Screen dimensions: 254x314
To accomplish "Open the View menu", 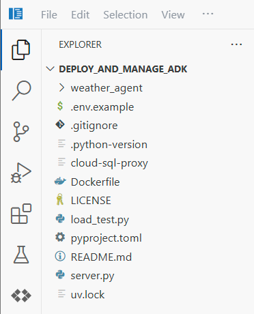I will coord(173,15).
